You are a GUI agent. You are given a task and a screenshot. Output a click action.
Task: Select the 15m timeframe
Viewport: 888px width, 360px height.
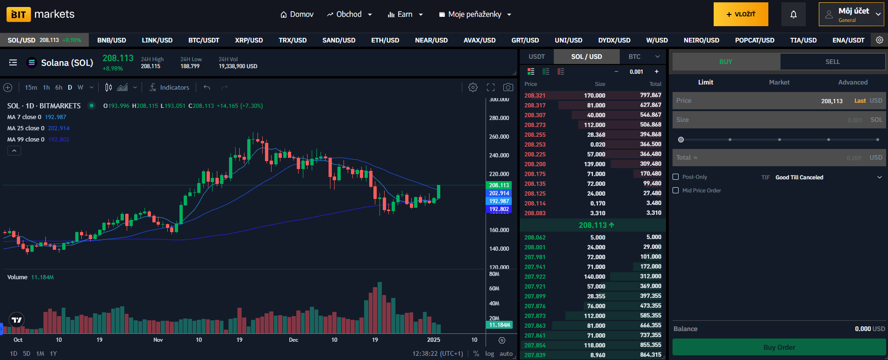31,87
